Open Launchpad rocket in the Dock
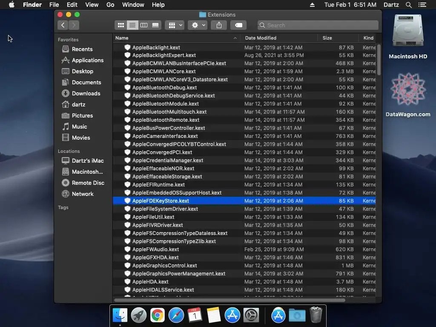Viewport: 436px width, 327px height. 139,316
